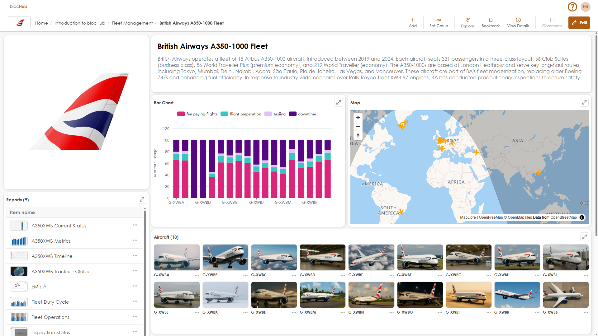Open View Details for this page
The width and height of the screenshot is (598, 336).
tap(518, 22)
